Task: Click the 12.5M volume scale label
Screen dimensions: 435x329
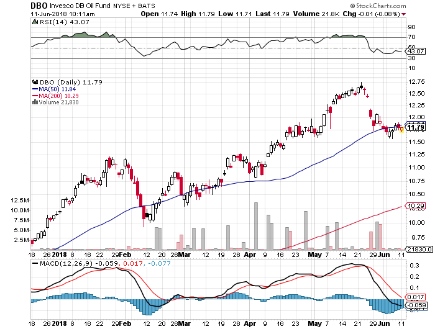Action: click(20, 201)
